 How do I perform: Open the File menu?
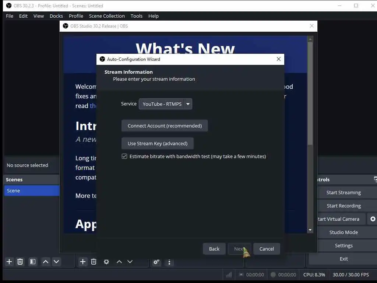pos(10,16)
